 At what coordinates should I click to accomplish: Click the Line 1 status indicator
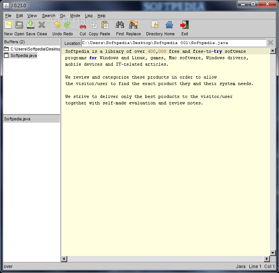255,267
